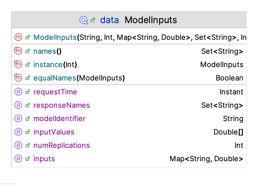Click the Set<String> type of responseNames
This screenshot has height=186, width=258.
point(222,105)
